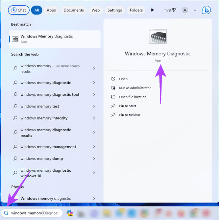Select Pin to Start

click(127, 106)
